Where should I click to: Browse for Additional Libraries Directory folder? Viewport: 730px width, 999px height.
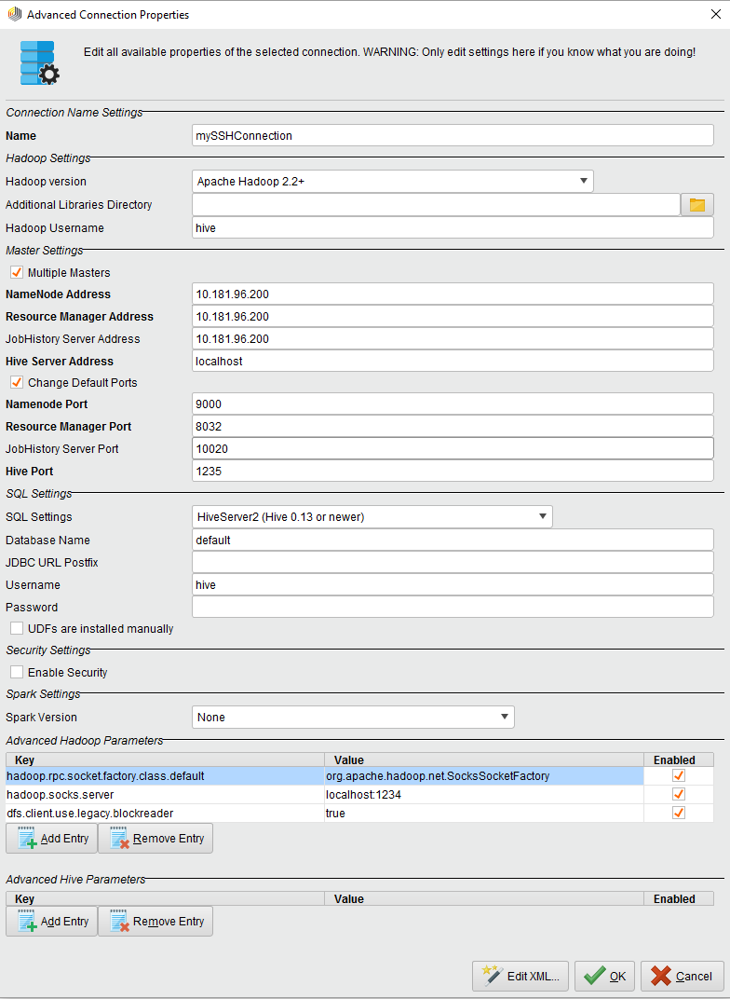point(696,205)
